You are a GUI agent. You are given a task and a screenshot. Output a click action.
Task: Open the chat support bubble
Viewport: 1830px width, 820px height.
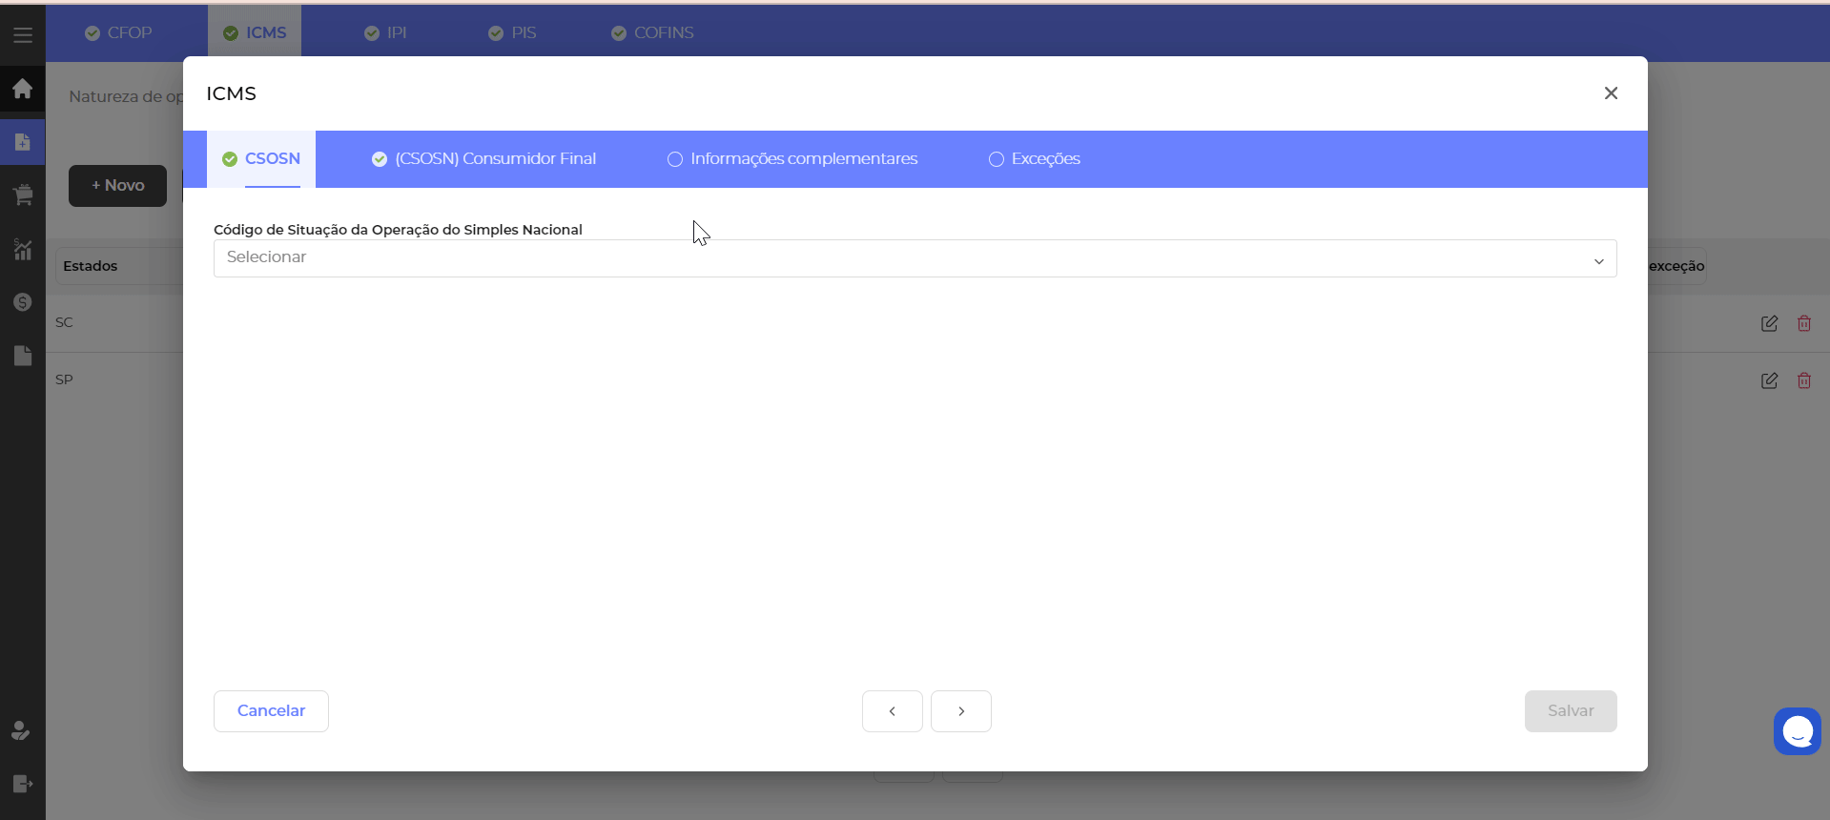pos(1797,731)
